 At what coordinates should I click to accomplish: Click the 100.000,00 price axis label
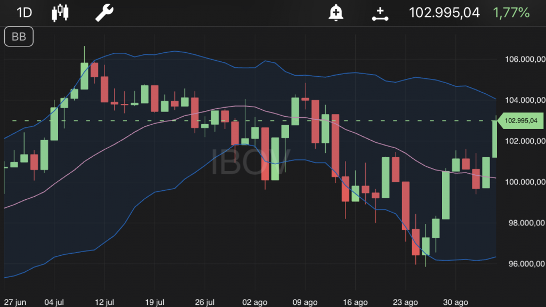[x=525, y=182]
